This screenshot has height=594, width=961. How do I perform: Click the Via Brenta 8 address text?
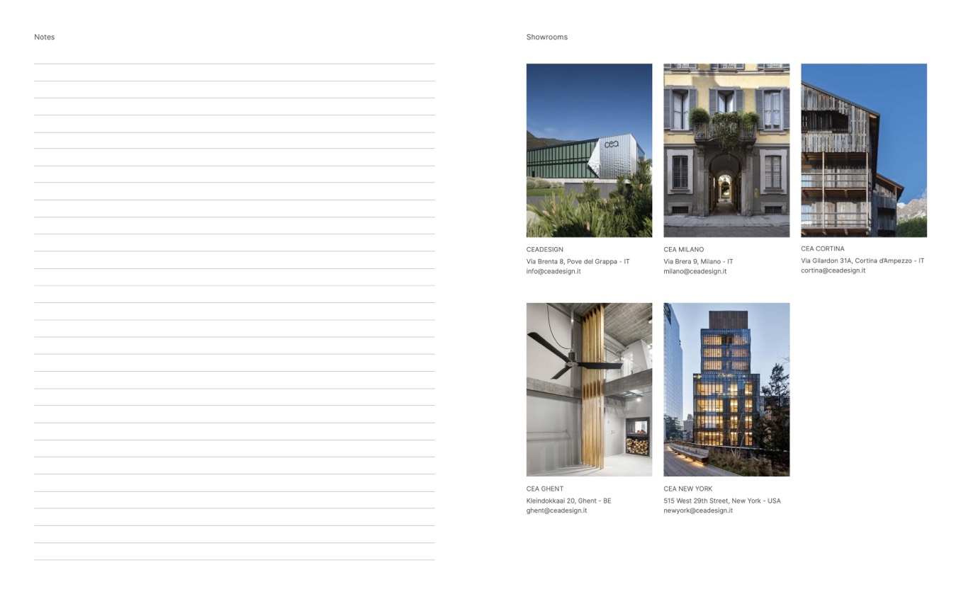[578, 261]
